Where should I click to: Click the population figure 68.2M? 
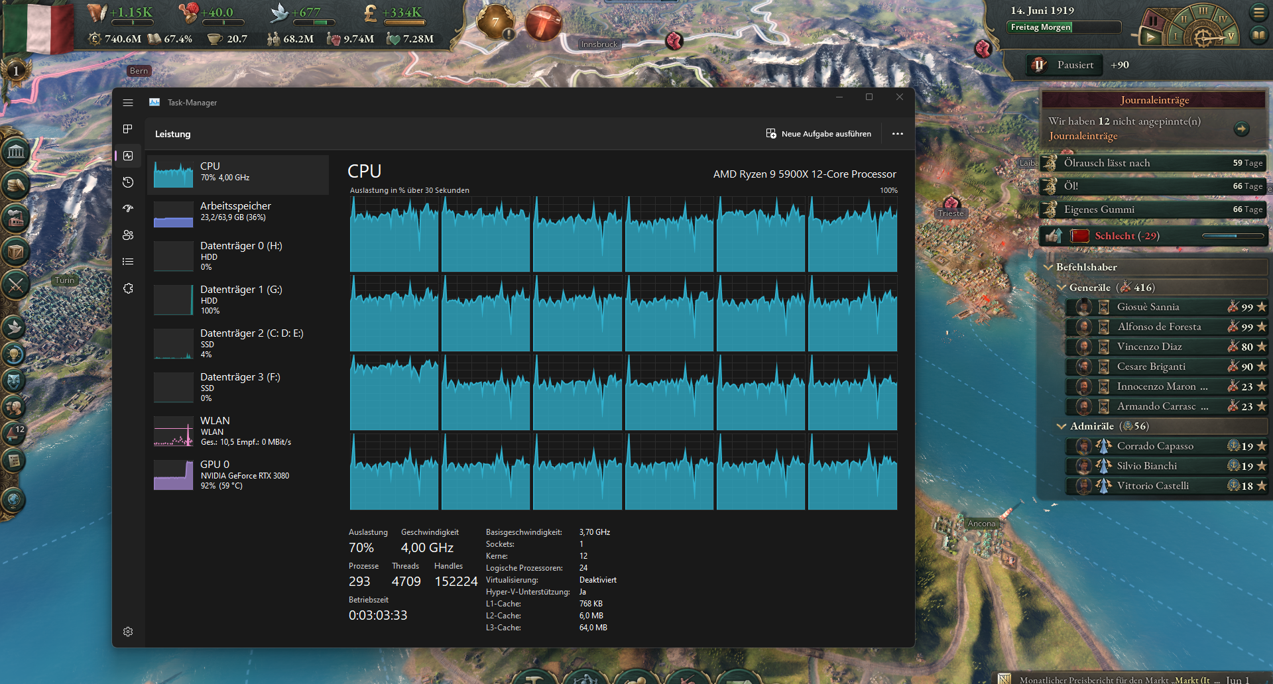(x=298, y=39)
